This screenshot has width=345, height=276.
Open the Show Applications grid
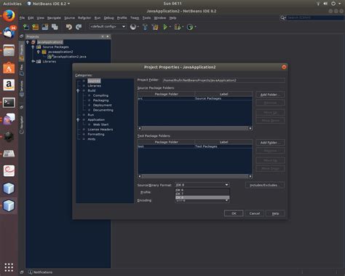[x=9, y=267]
